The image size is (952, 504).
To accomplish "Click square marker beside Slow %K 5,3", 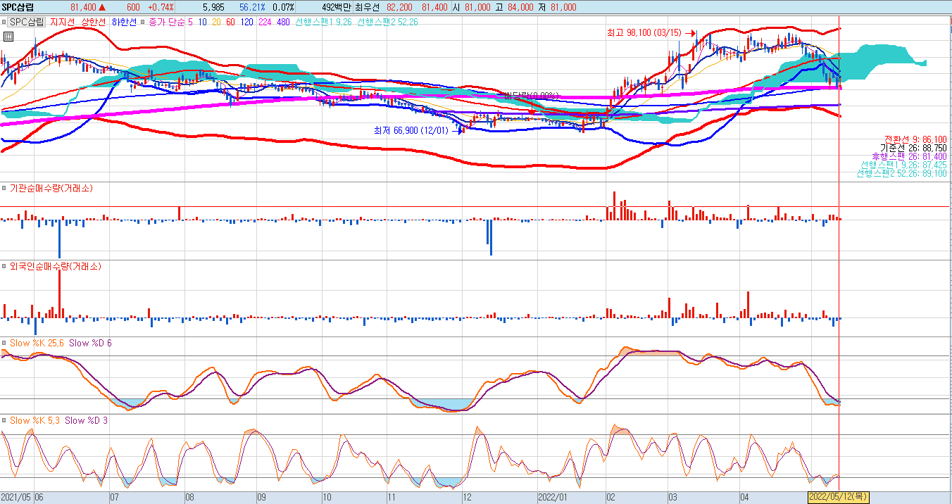I will point(4,420).
